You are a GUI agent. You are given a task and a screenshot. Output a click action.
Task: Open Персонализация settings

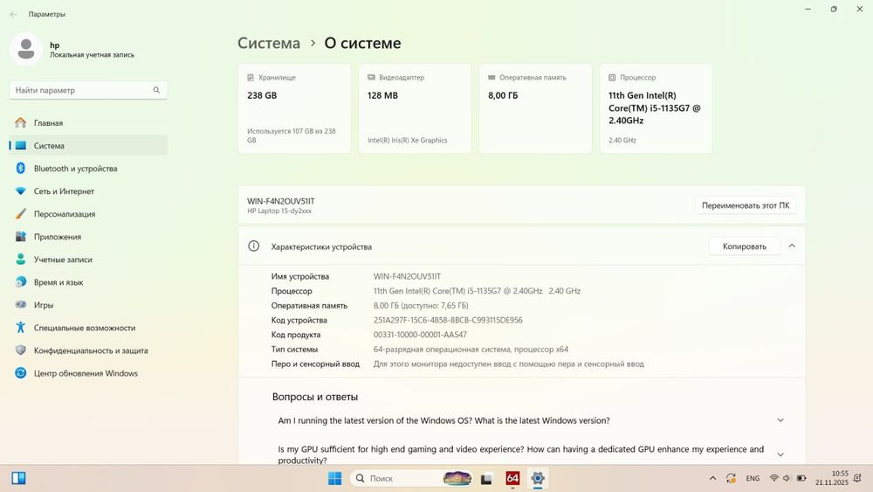[x=88, y=214]
